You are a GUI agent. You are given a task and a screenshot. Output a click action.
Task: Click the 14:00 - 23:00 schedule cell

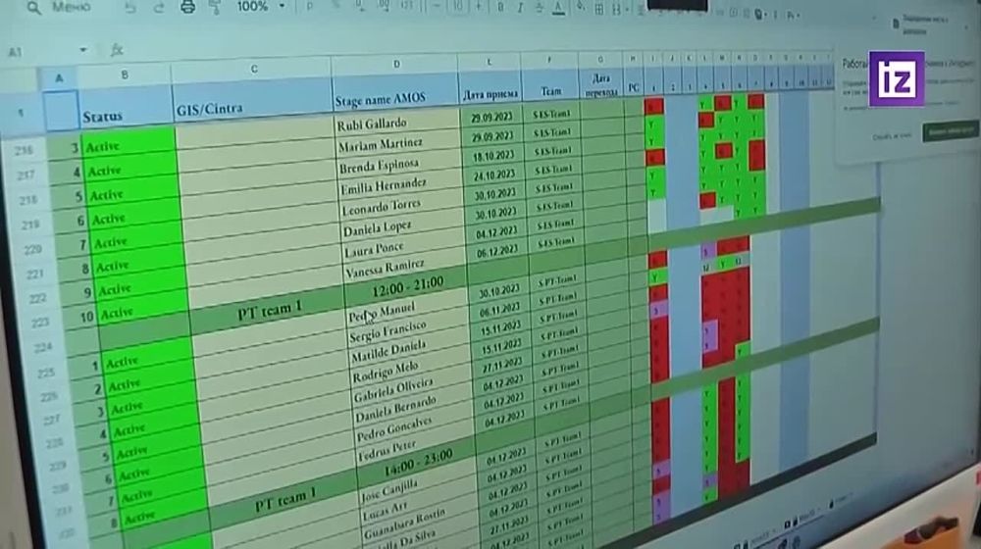419,466
